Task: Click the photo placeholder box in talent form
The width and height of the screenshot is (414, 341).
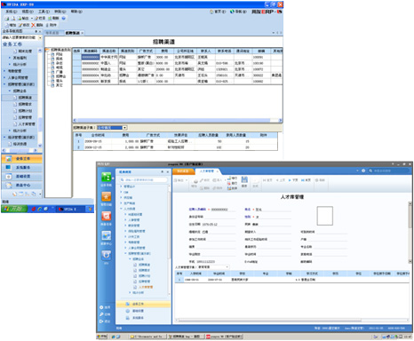Action: point(325,216)
